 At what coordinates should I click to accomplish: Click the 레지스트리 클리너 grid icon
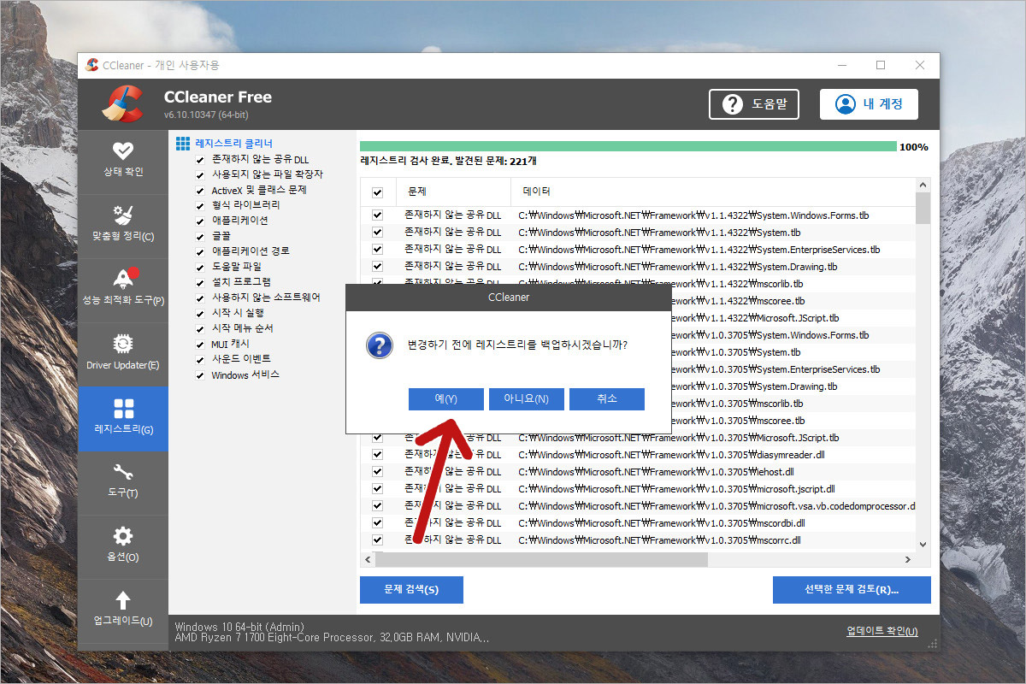click(183, 144)
